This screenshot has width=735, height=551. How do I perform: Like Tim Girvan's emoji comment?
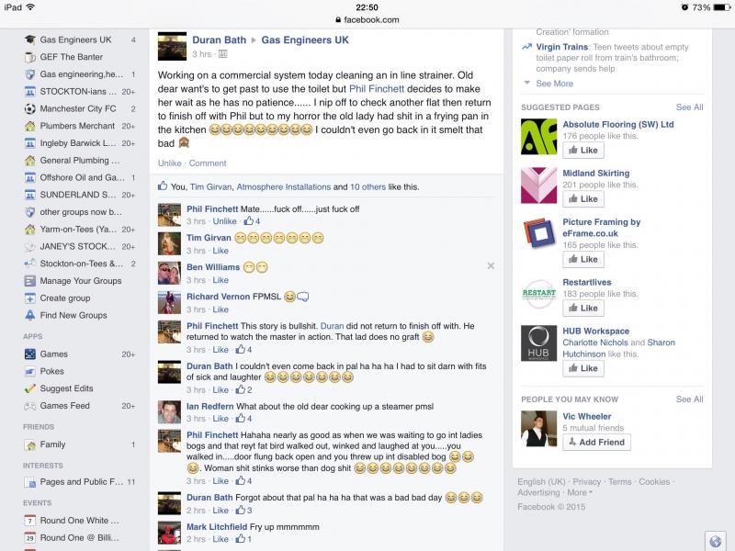(220, 251)
